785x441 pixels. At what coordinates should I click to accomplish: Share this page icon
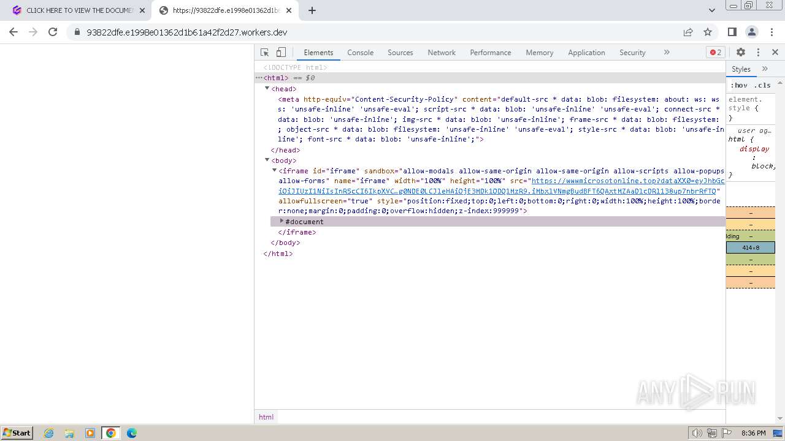click(x=688, y=32)
